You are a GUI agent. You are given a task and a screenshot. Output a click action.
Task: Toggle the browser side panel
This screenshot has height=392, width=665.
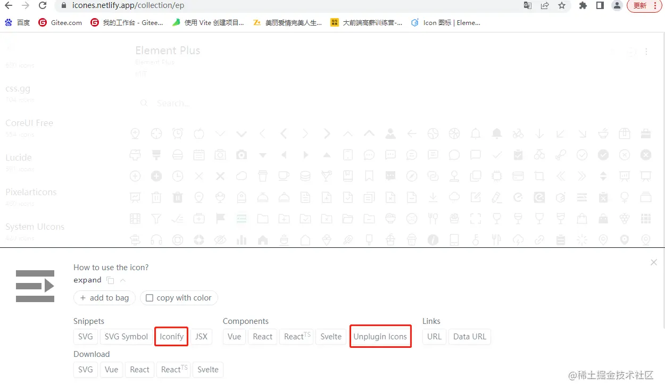click(x=600, y=6)
